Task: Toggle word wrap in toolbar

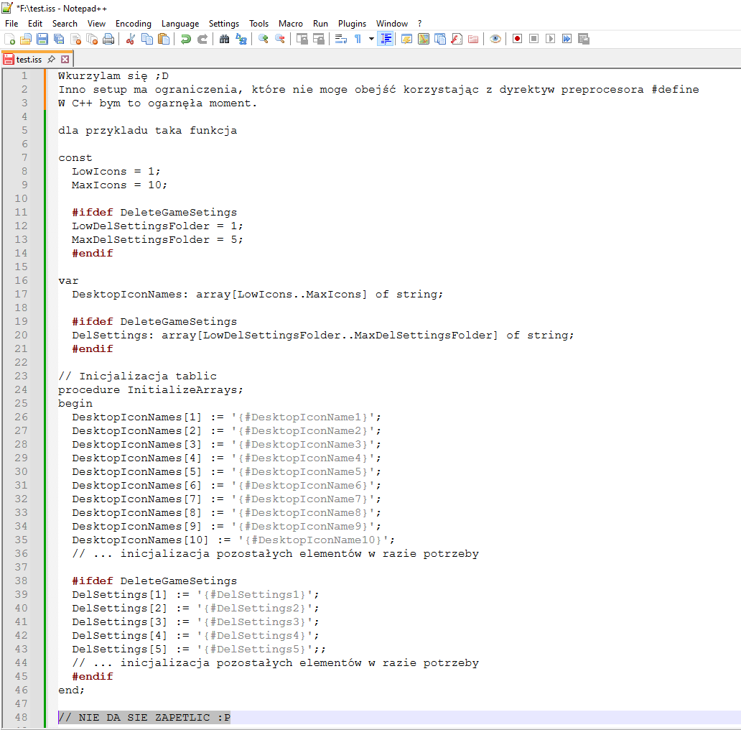Action: (x=341, y=39)
